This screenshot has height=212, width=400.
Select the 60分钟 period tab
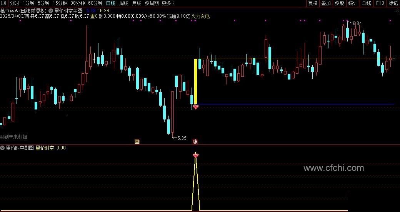point(95,3)
